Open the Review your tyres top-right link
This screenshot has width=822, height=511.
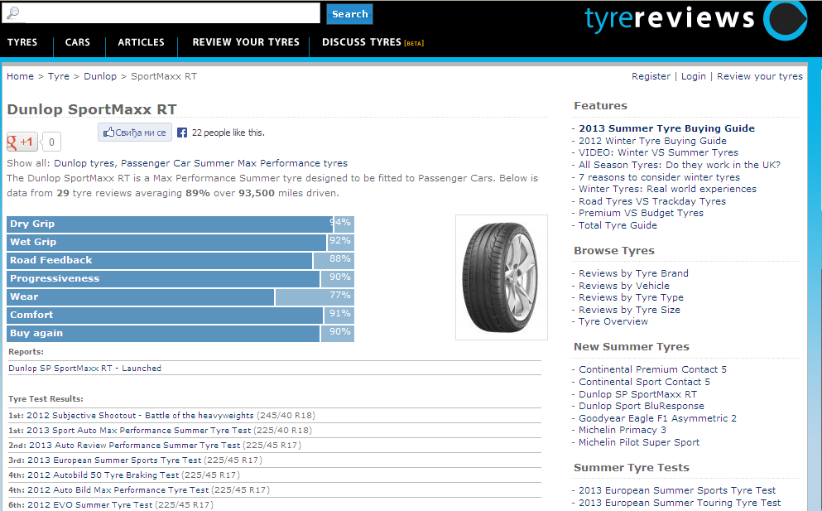point(760,76)
